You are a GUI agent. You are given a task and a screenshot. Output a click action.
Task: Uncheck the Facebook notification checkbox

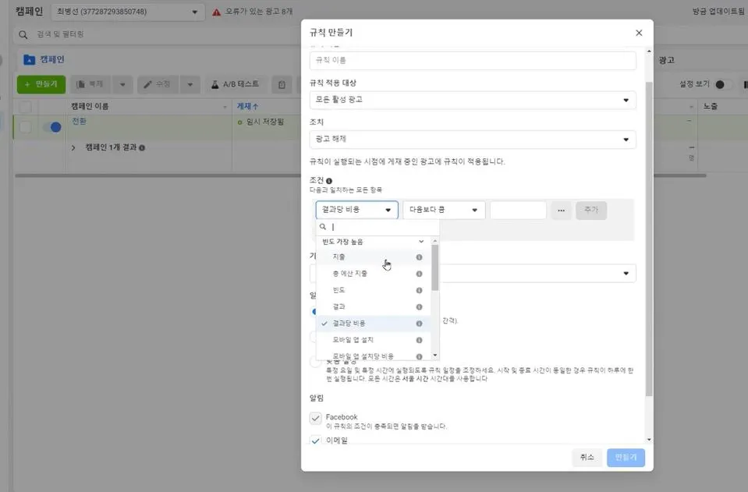point(316,418)
